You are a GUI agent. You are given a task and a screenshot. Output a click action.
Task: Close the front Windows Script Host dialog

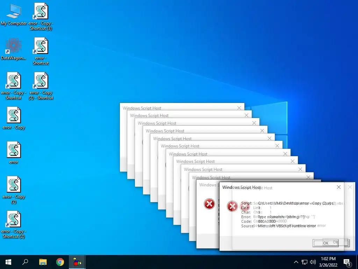point(338,187)
